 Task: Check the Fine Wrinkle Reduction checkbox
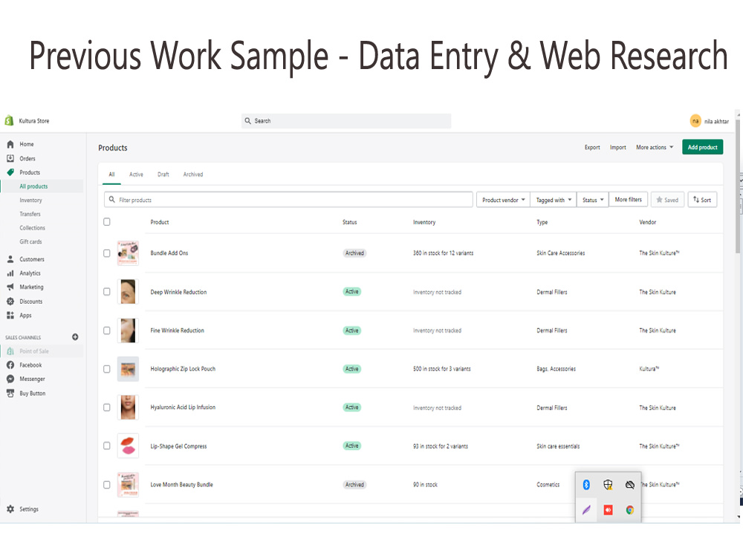point(106,330)
